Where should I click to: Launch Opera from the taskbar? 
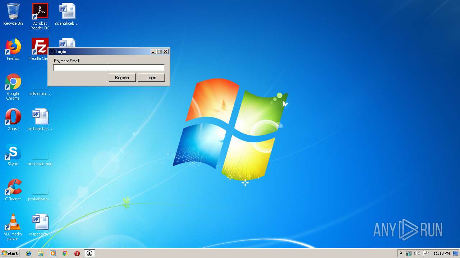(77, 253)
